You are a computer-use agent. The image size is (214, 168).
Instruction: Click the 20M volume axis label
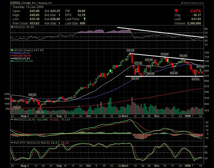(7, 94)
